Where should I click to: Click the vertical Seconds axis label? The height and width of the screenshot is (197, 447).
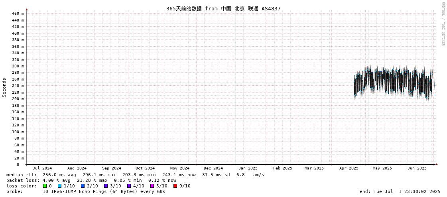4,87
